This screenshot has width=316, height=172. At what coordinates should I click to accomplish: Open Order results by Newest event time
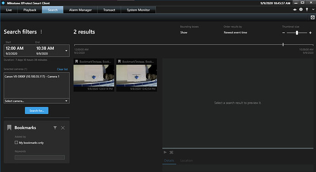(235, 33)
